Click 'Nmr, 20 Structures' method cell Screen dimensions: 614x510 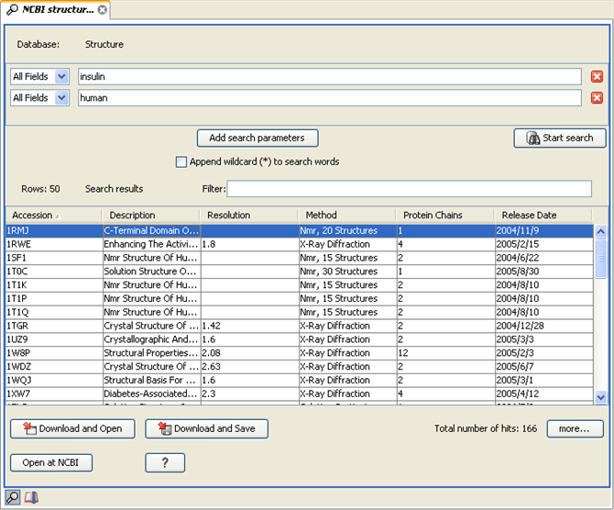click(347, 230)
